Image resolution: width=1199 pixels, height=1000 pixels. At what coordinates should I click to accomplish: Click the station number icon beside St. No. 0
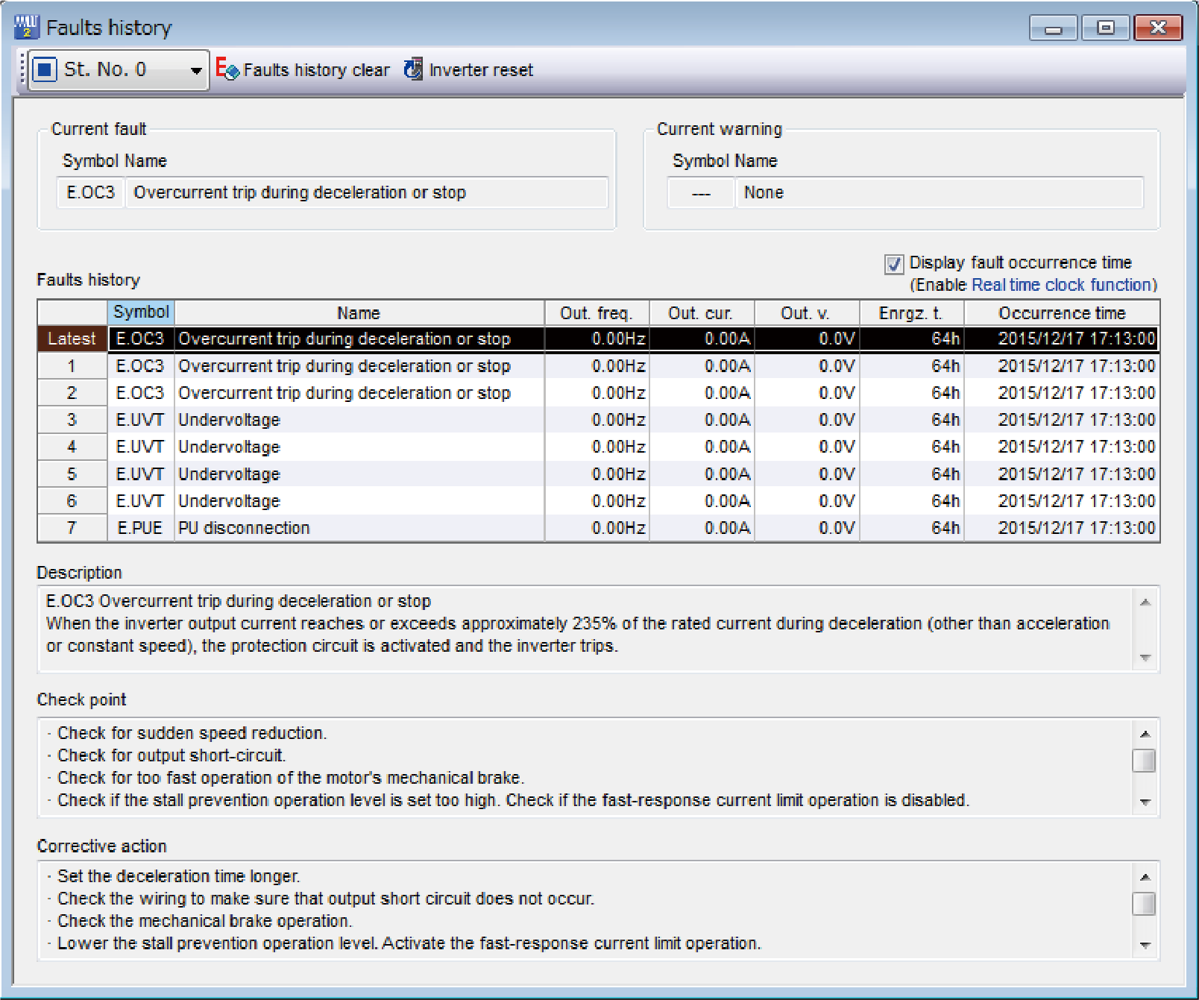coord(46,68)
